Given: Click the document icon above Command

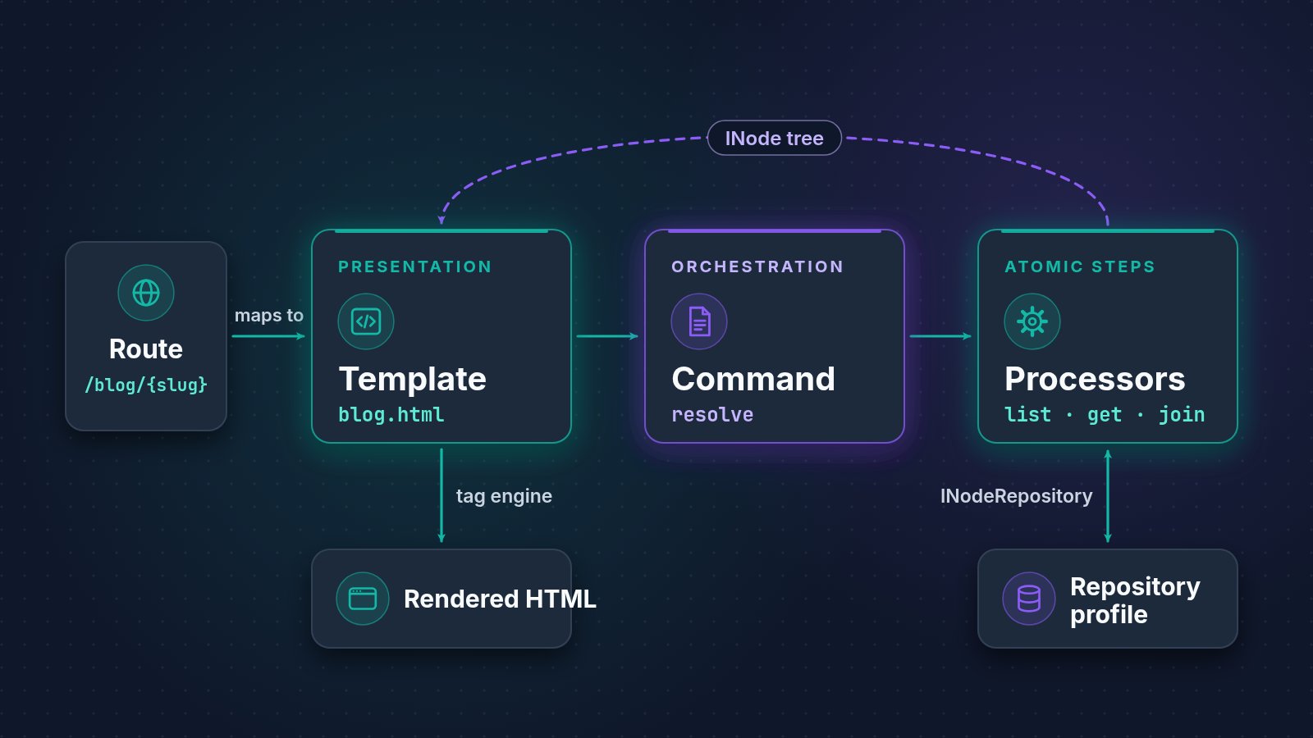Looking at the screenshot, I should [699, 321].
